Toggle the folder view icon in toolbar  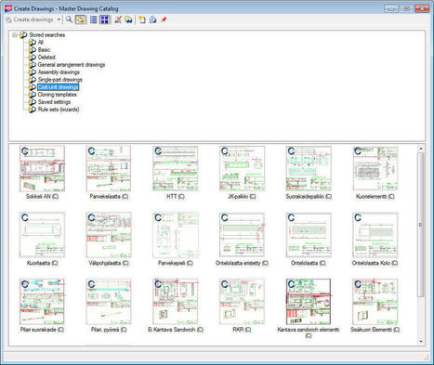tap(80, 20)
